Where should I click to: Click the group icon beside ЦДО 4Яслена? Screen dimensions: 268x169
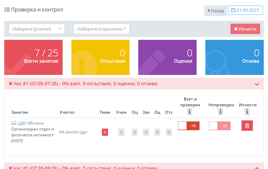14,123
